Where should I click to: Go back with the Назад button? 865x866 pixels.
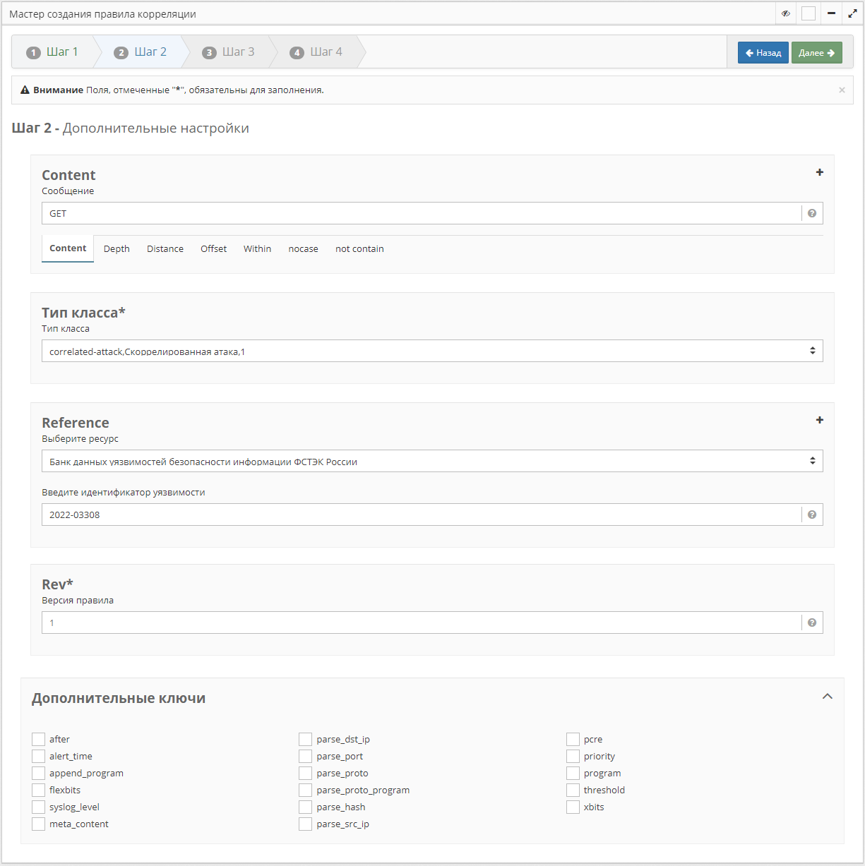tap(763, 53)
